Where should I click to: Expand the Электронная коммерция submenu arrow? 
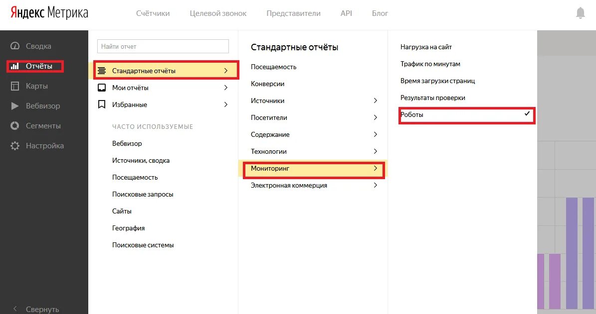click(375, 185)
